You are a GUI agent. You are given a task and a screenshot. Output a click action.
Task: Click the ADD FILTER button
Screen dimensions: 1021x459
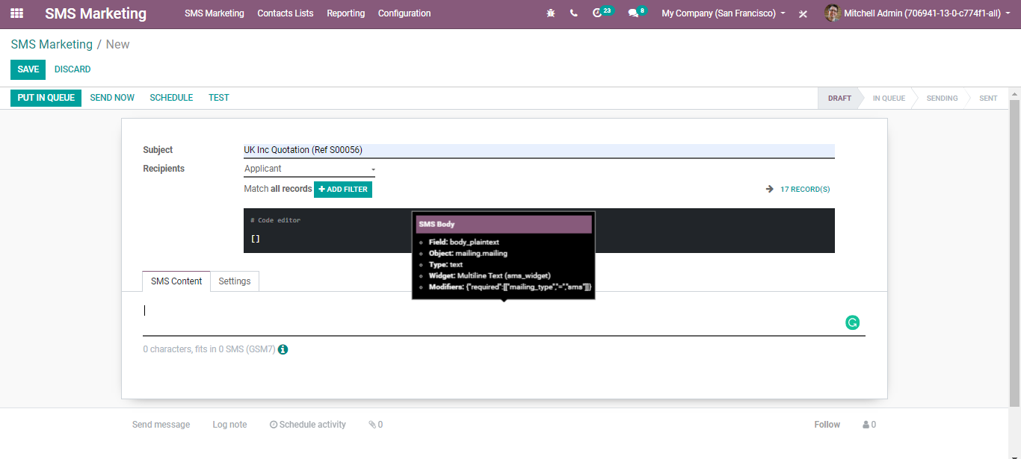point(343,190)
